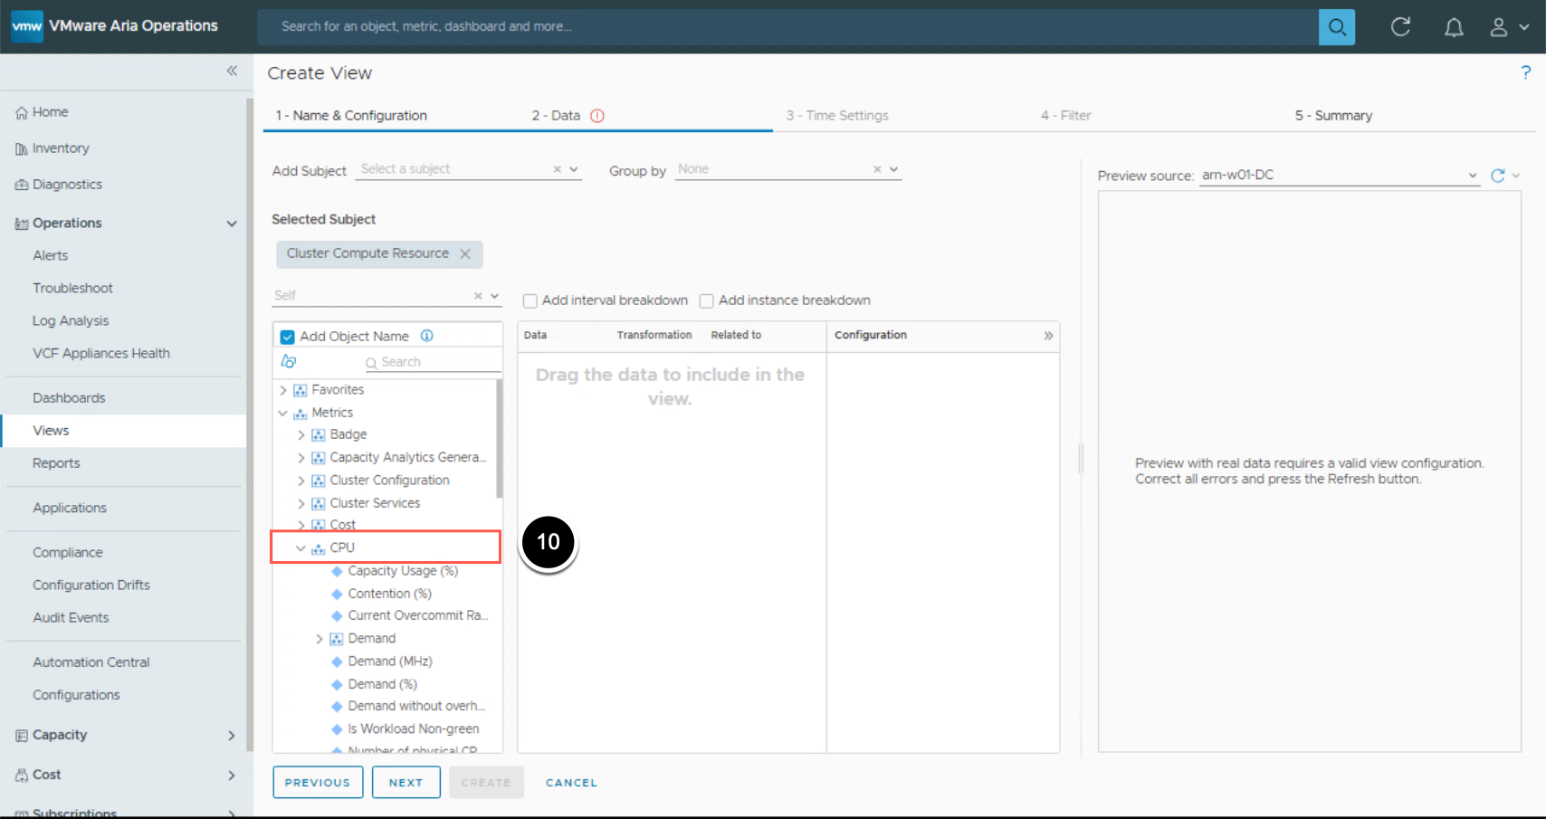Enable Add interval breakdown

[530, 301]
